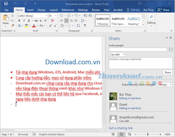
Task: Open the Insert ribbon tab
Action: point(30,10)
